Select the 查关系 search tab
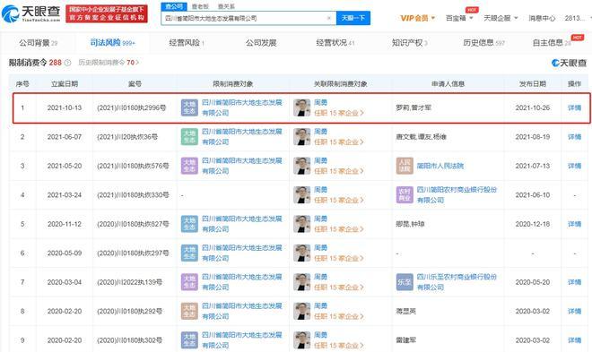 click(x=226, y=6)
